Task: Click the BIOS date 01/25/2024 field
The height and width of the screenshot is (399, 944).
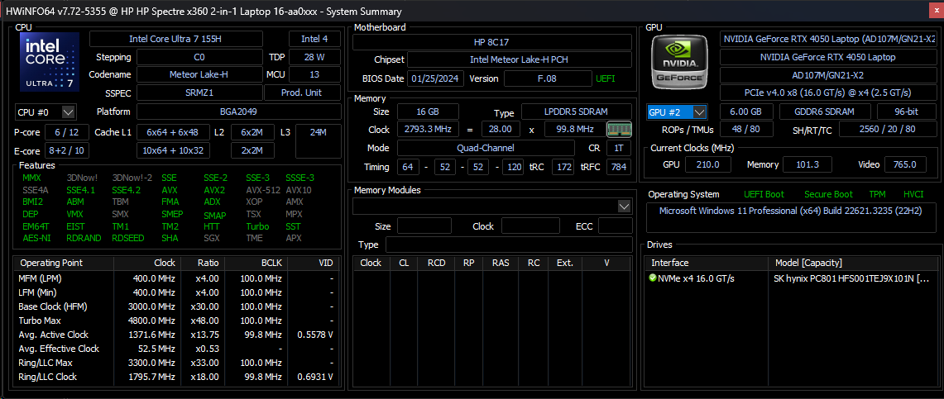Action: [x=436, y=78]
